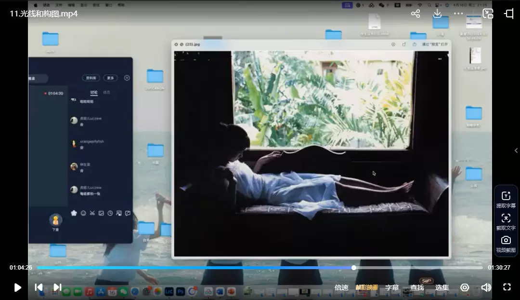Open the picture quality option beside 倍速
Image resolution: width=520 pixels, height=300 pixels.
pyautogui.click(x=366, y=287)
